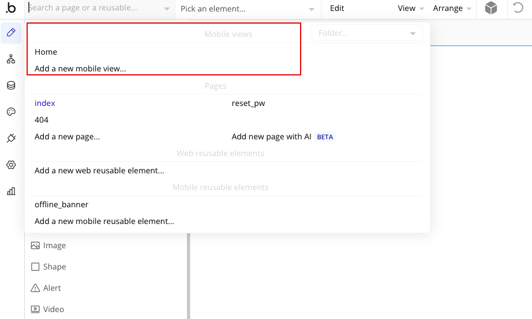Open the Edit menu

(337, 8)
